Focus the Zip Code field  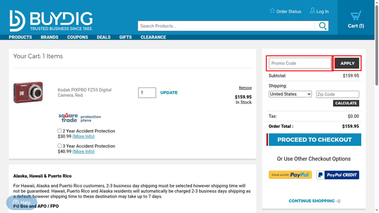pyautogui.click(x=338, y=94)
